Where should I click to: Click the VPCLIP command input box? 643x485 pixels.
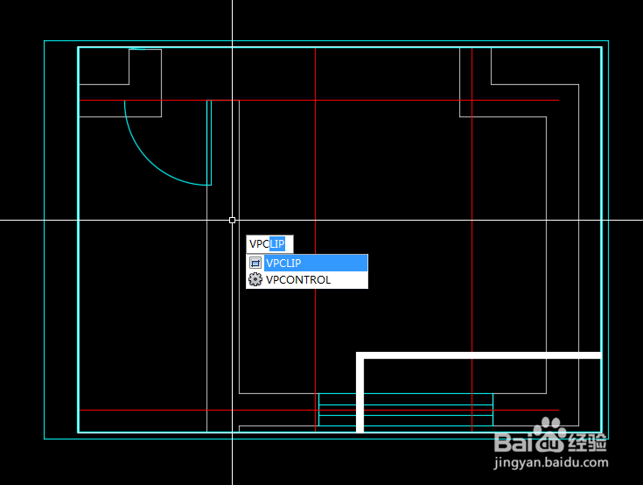pyautogui.click(x=269, y=243)
